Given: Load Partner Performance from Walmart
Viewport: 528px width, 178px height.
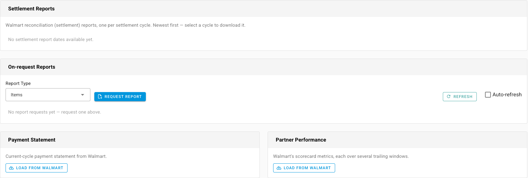Looking at the screenshot, I should (304, 168).
